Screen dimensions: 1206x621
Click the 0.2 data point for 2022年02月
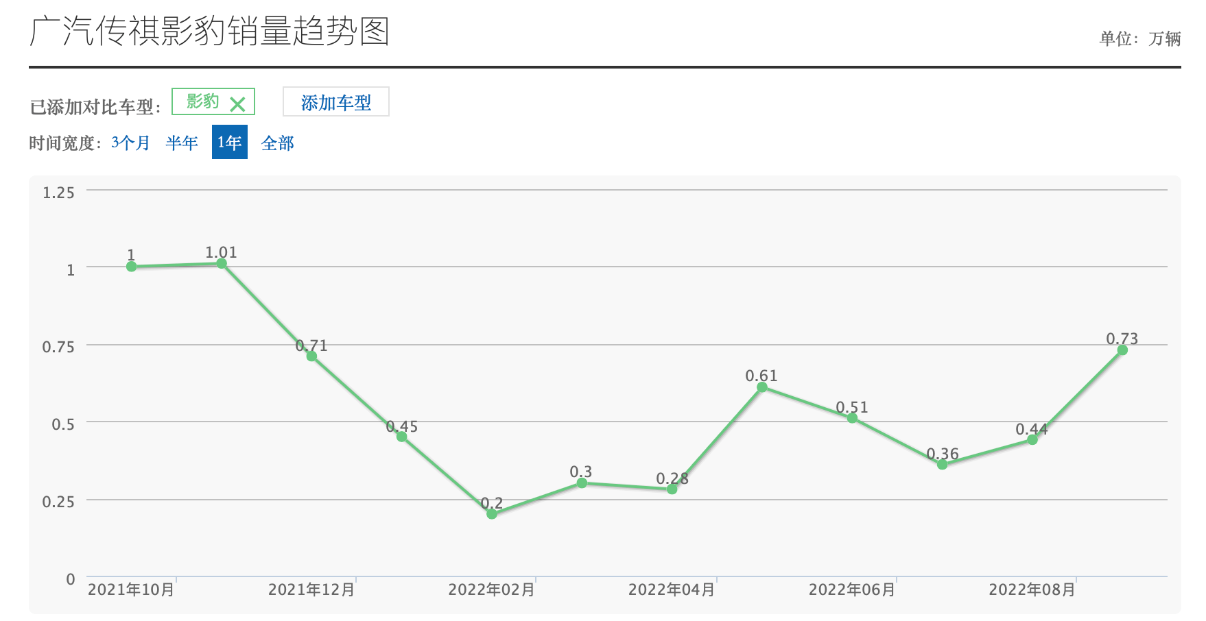point(492,514)
